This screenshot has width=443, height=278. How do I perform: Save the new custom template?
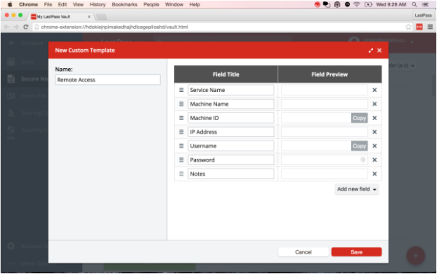[x=356, y=252]
